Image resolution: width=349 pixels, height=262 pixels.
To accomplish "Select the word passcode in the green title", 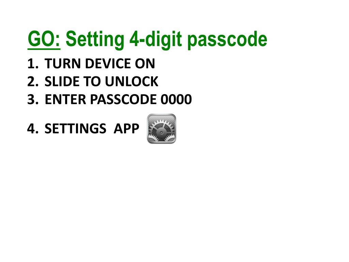I will pyautogui.click(x=227, y=40).
